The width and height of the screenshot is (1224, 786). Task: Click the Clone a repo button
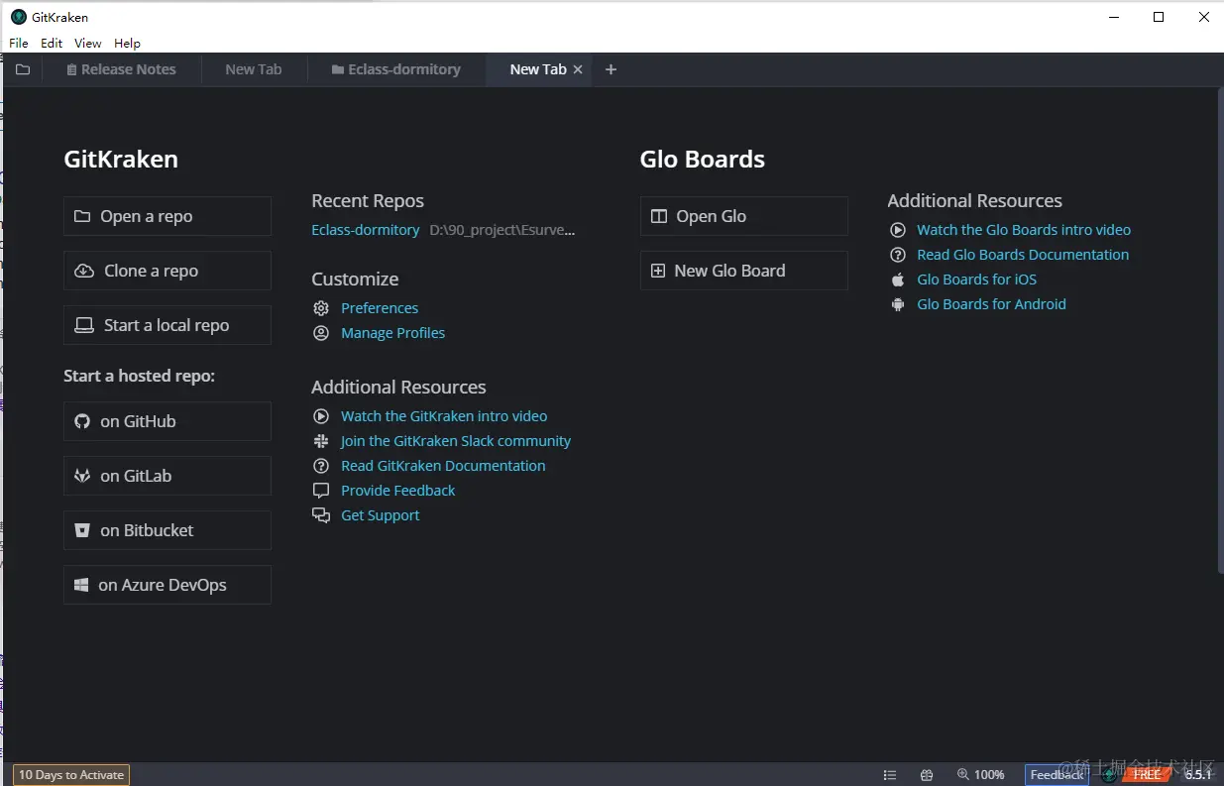pos(167,271)
